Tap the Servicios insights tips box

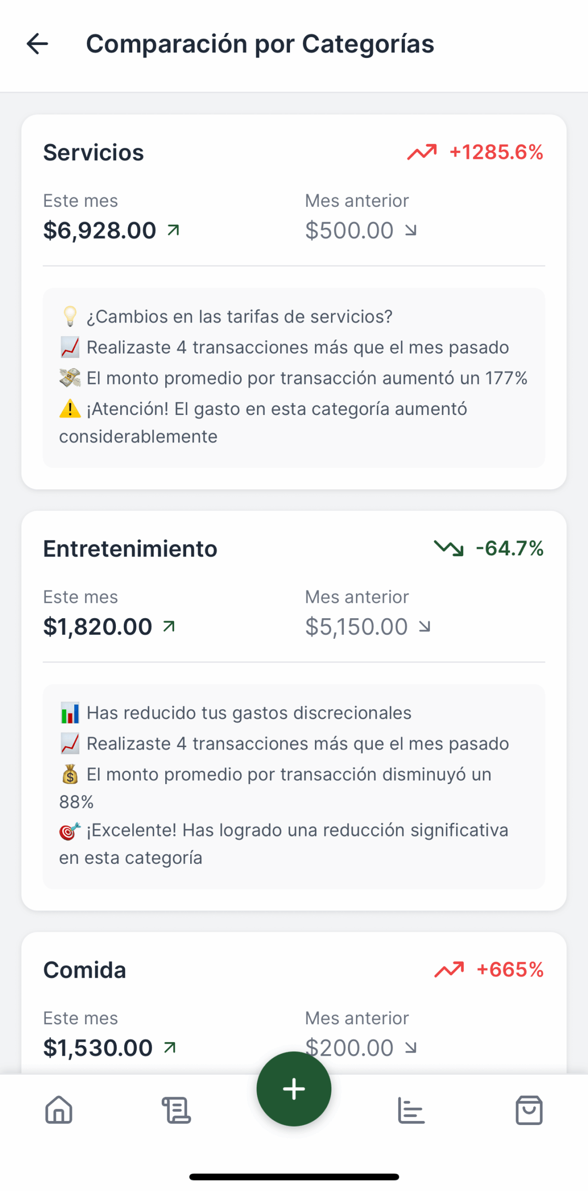pos(294,378)
